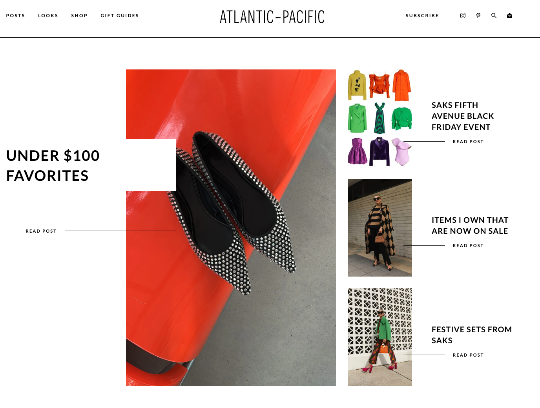Open the Pinterest icon link
Viewport: 540px width, 408px height.
pyautogui.click(x=478, y=16)
